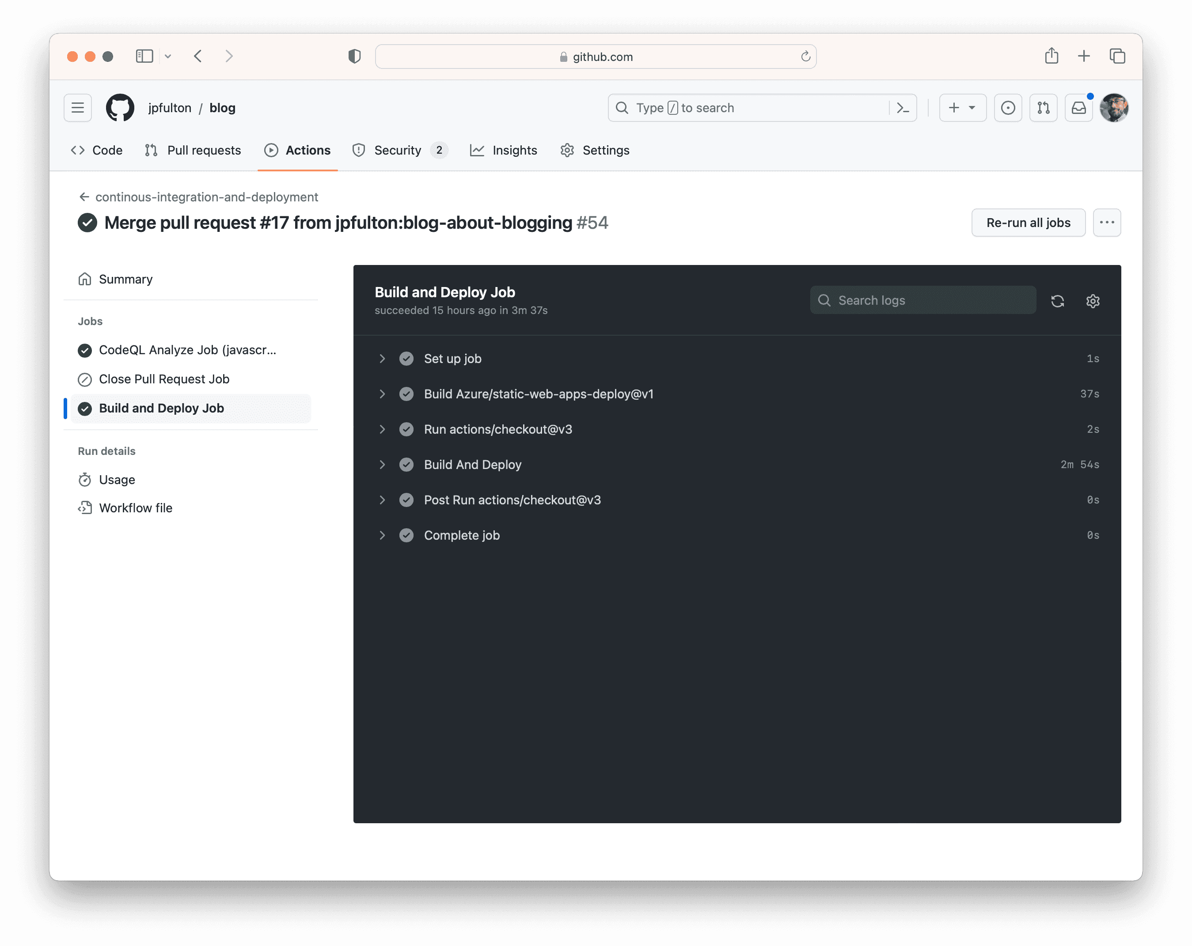Open the command palette icon
This screenshot has height=946, width=1192.
[902, 108]
